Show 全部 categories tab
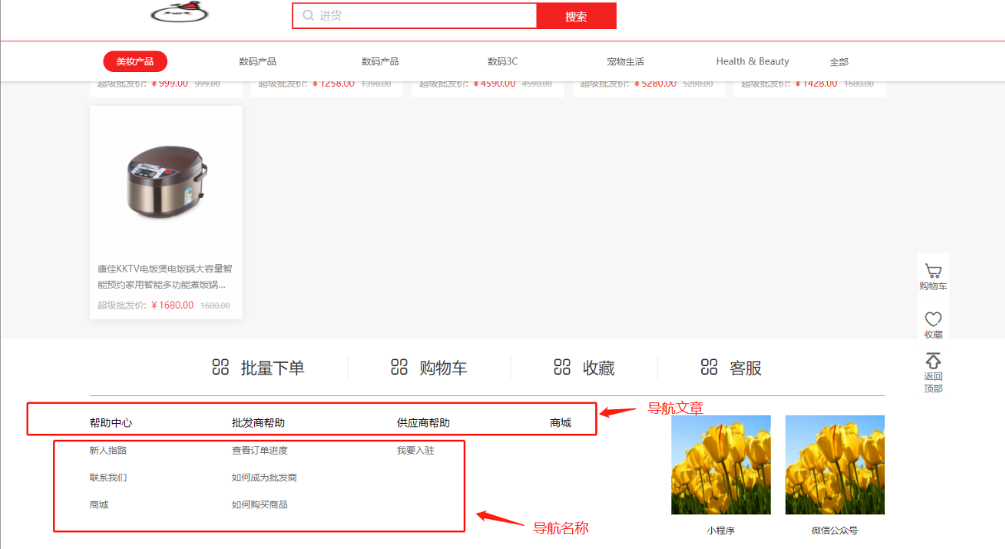The height and width of the screenshot is (549, 1005). click(839, 62)
